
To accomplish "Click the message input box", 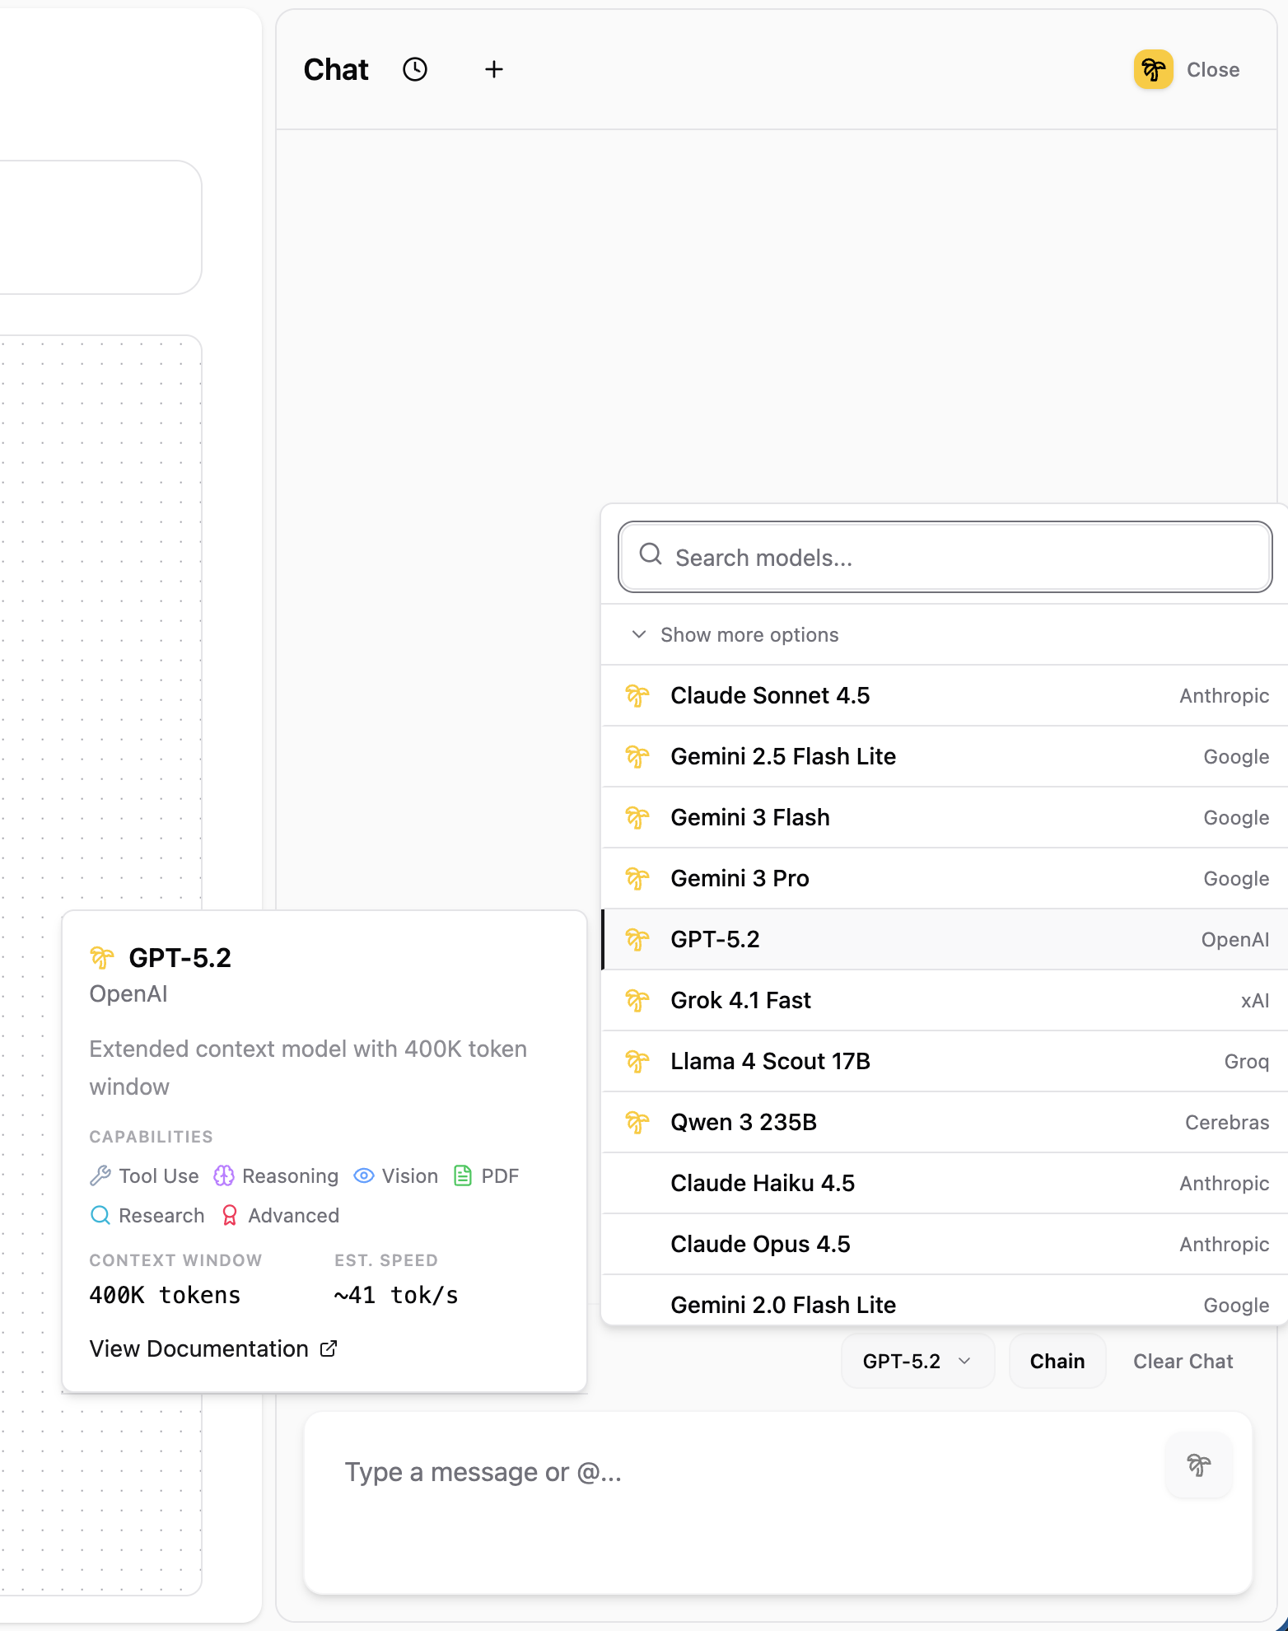I will pyautogui.click(x=778, y=1502).
